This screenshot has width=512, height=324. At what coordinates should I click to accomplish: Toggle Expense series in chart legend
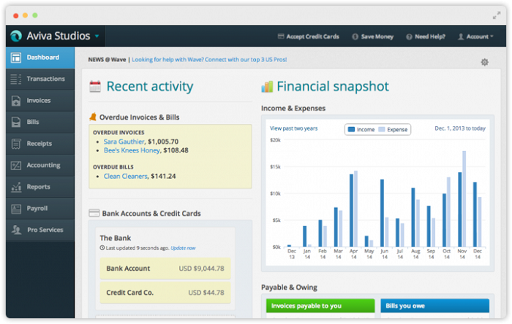[393, 129]
